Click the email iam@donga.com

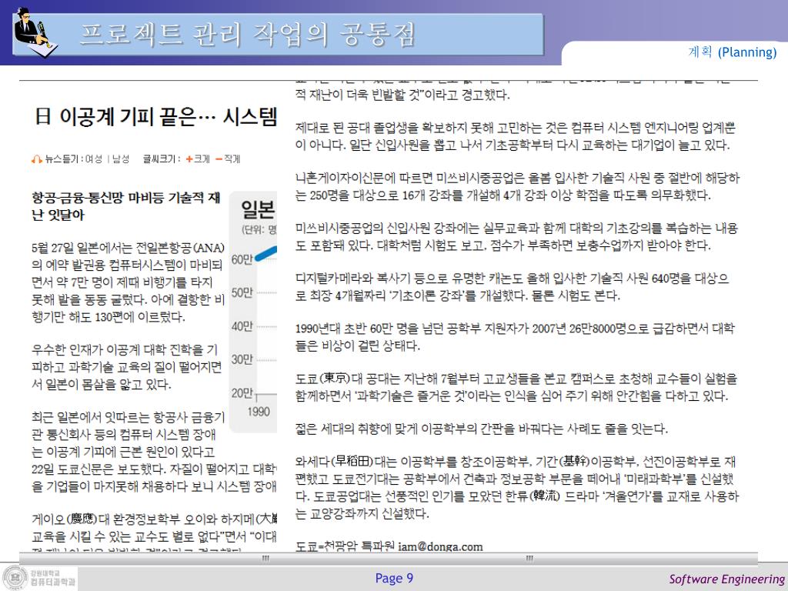[x=440, y=547]
